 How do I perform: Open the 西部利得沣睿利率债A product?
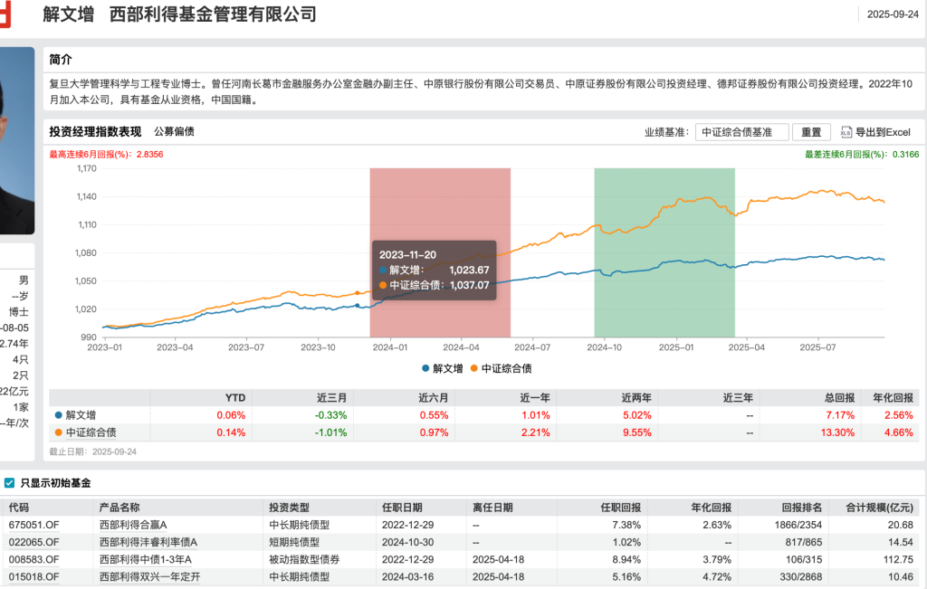[148, 542]
